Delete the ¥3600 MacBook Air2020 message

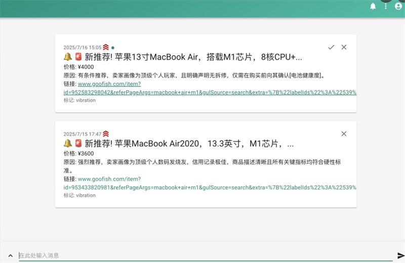tap(344, 134)
